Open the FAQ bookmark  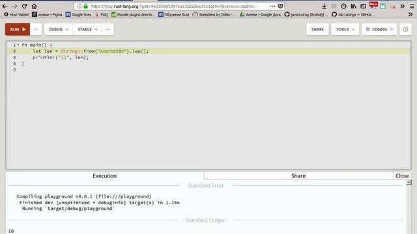click(102, 14)
